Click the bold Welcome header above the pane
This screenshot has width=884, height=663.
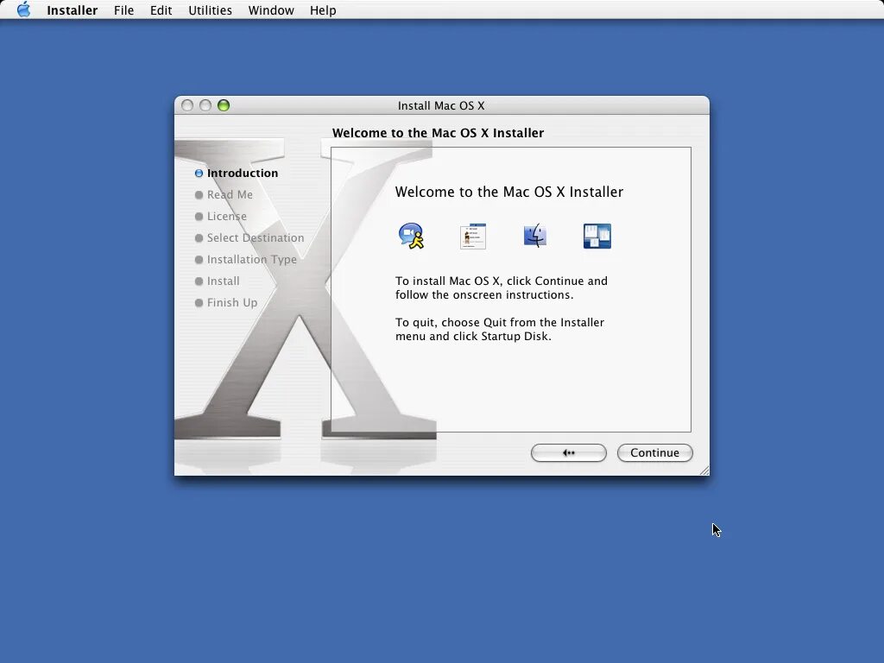[x=438, y=133]
